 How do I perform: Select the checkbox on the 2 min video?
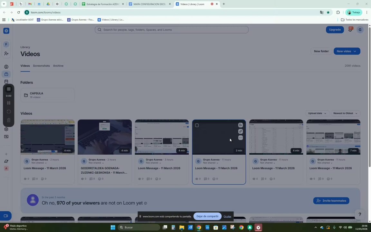(x=197, y=125)
